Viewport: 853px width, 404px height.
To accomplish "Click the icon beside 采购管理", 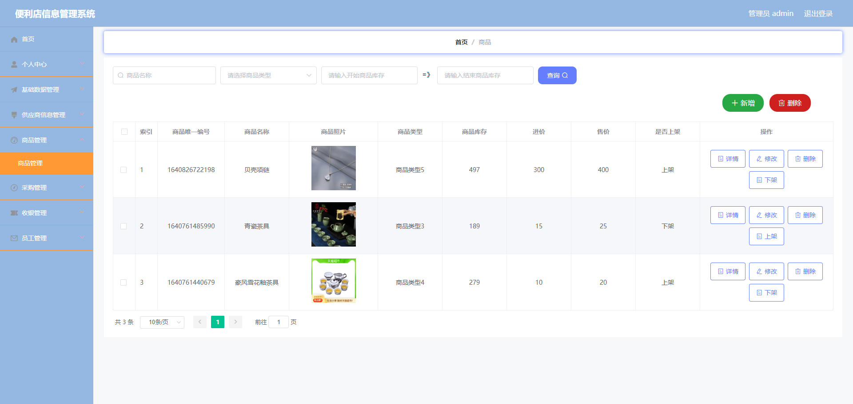I will [14, 188].
